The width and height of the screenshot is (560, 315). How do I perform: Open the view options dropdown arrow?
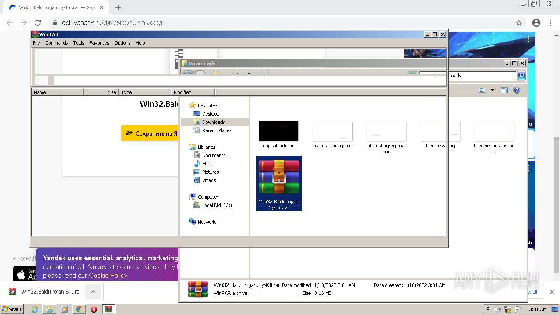pyautogui.click(x=493, y=90)
